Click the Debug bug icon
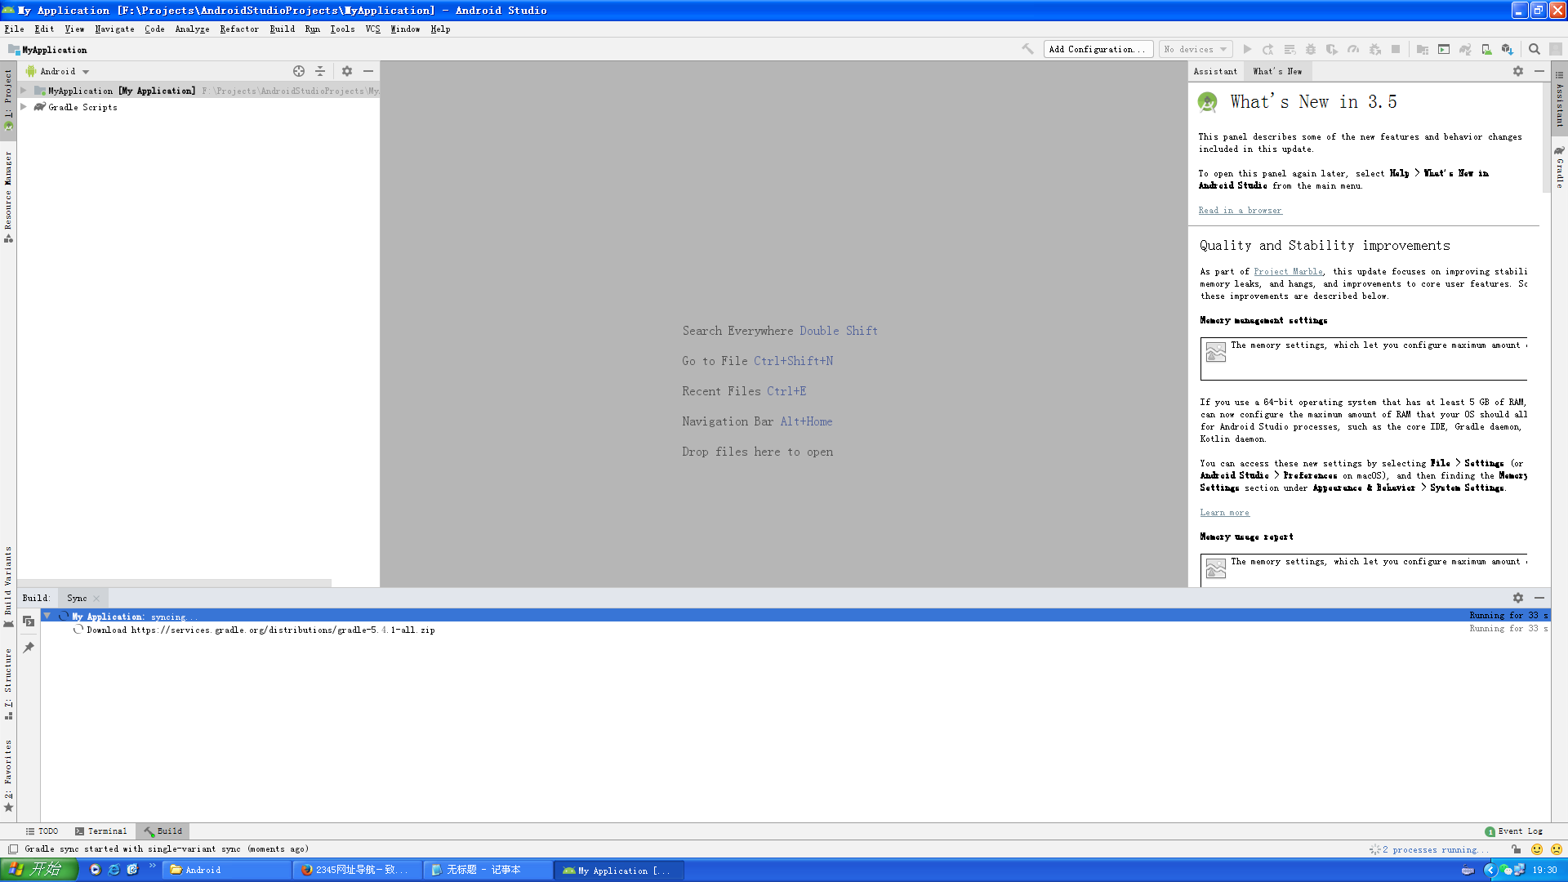The height and width of the screenshot is (882, 1568). [x=1311, y=49]
